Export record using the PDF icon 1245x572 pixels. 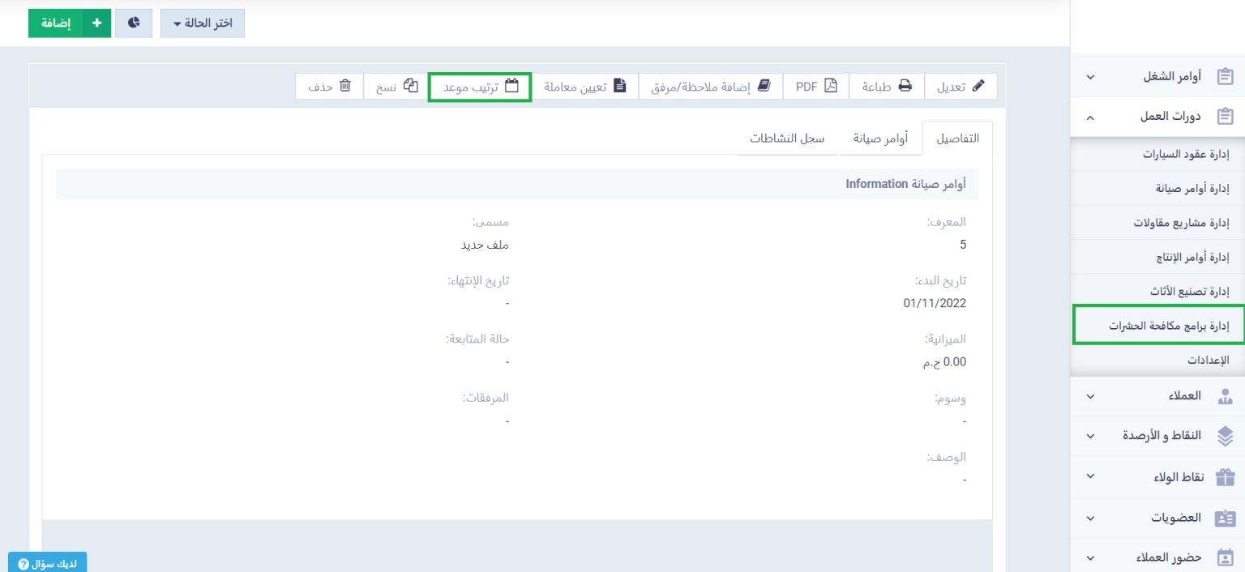(x=831, y=86)
